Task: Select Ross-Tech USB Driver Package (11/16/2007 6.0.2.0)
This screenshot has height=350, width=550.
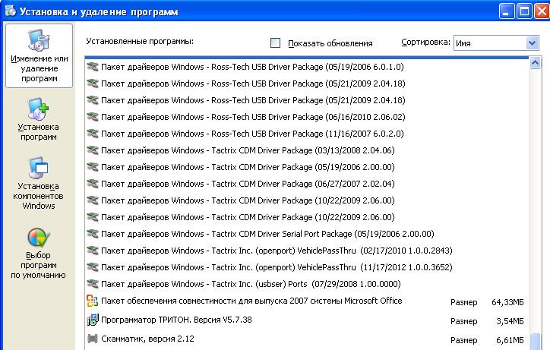Action: click(307, 134)
